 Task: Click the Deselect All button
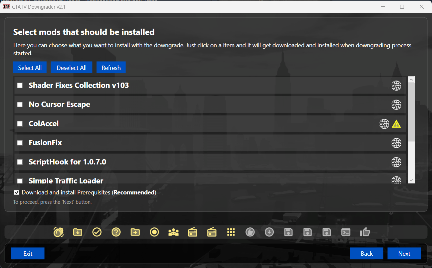[72, 68]
